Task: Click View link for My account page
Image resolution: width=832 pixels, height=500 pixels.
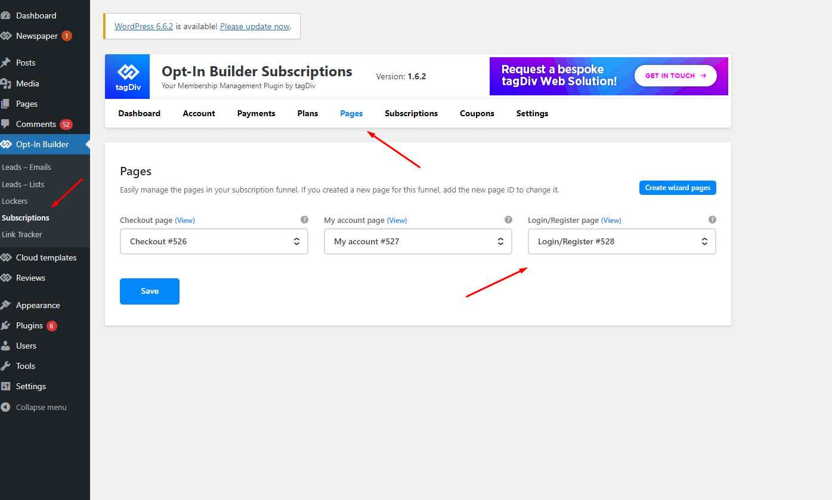Action: click(397, 220)
